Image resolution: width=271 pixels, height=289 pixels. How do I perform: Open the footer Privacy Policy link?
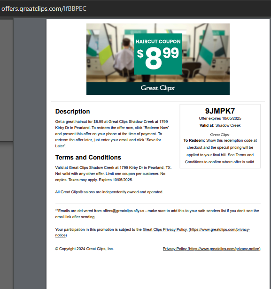212,249
